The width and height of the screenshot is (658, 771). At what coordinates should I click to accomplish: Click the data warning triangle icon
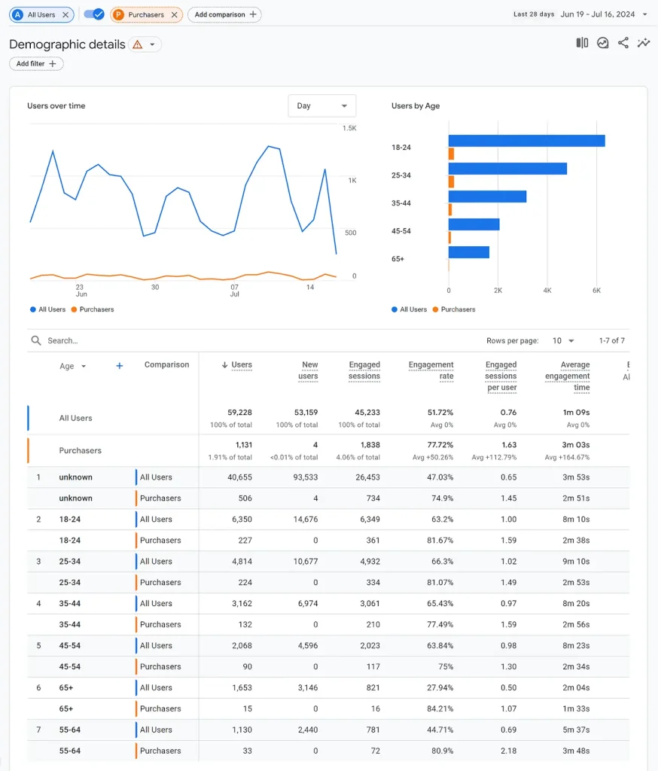tap(137, 44)
